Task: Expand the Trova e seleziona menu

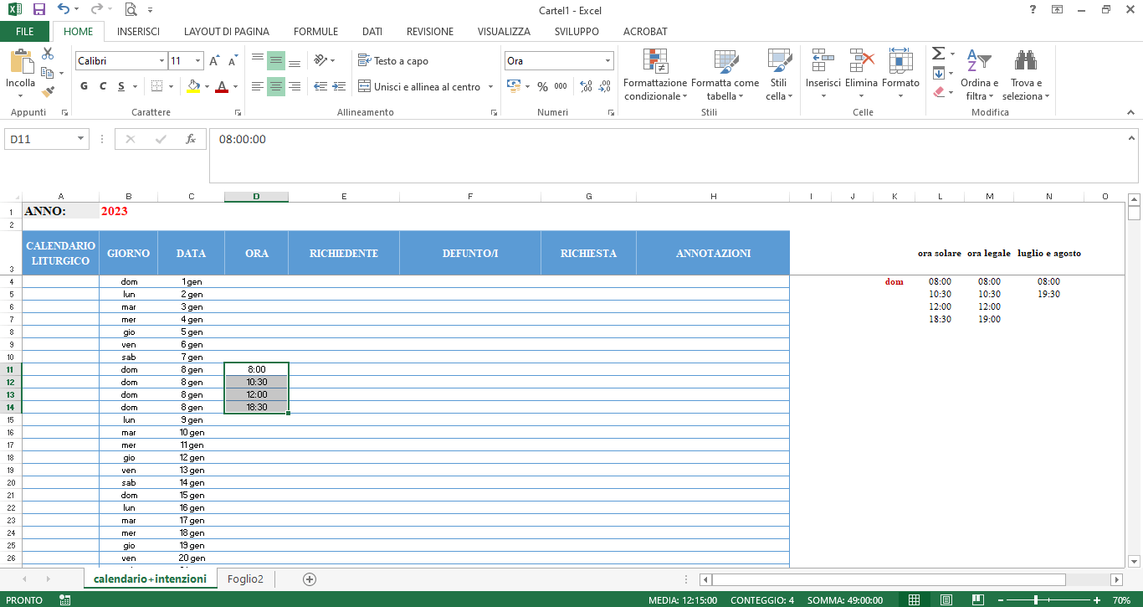Action: (x=1026, y=75)
